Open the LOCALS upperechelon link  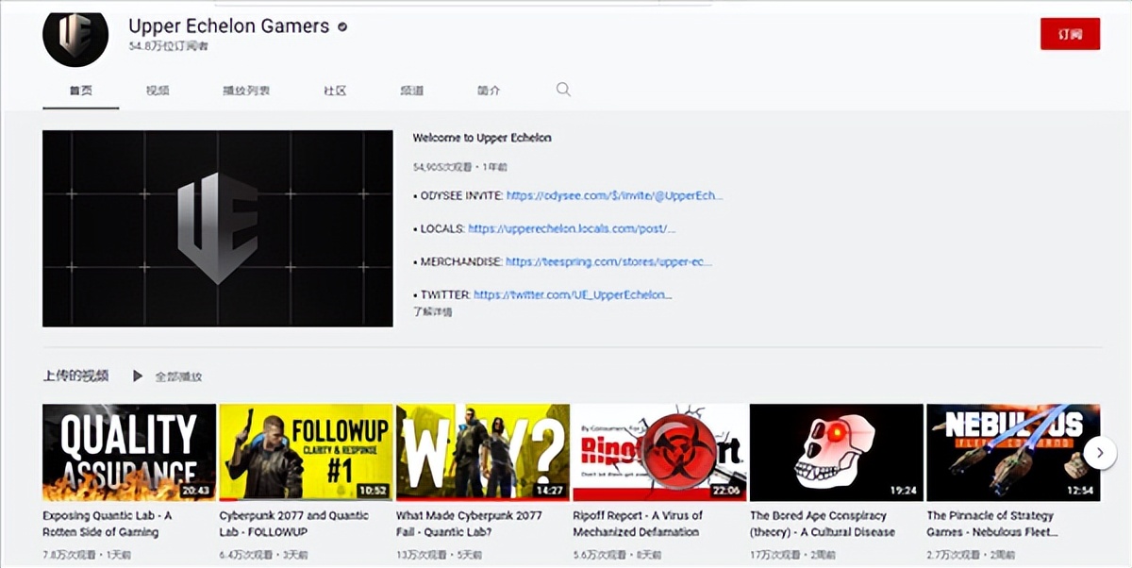572,228
